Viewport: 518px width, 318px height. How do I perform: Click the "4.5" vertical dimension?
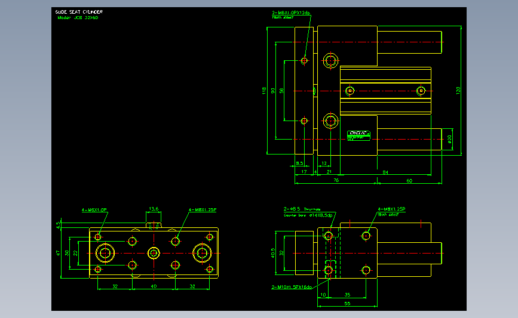(x=58, y=225)
